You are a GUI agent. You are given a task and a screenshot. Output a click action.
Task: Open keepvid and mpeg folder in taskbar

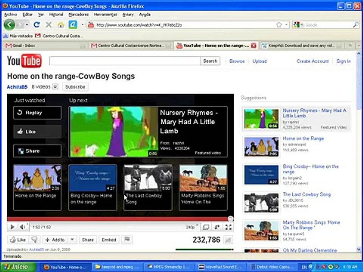(117, 267)
